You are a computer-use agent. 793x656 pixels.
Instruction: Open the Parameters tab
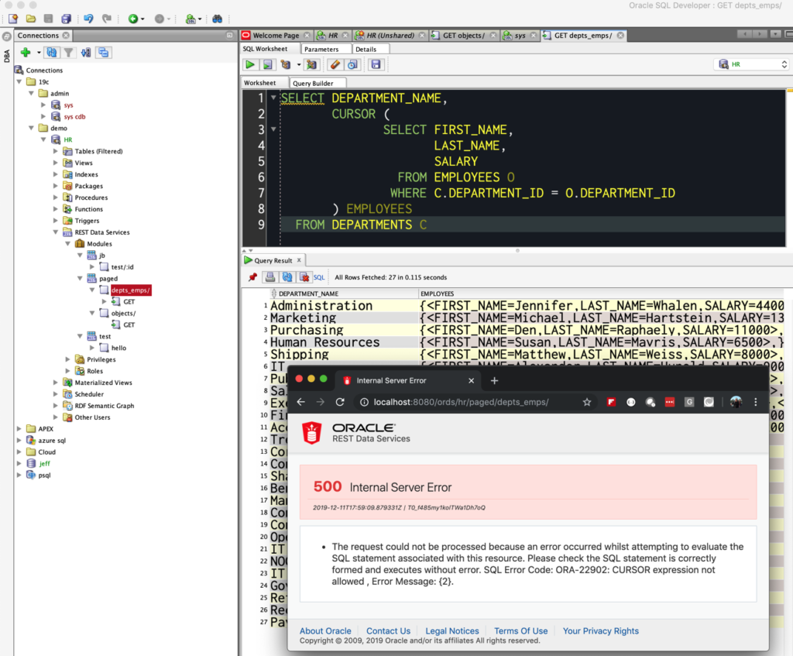click(x=321, y=49)
